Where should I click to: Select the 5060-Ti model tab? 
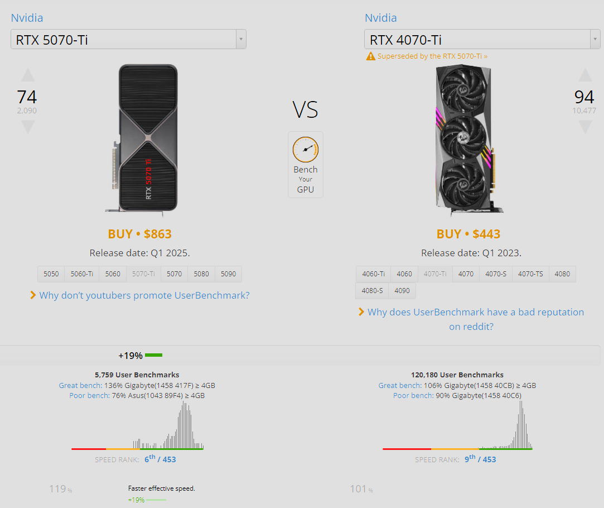(x=81, y=274)
